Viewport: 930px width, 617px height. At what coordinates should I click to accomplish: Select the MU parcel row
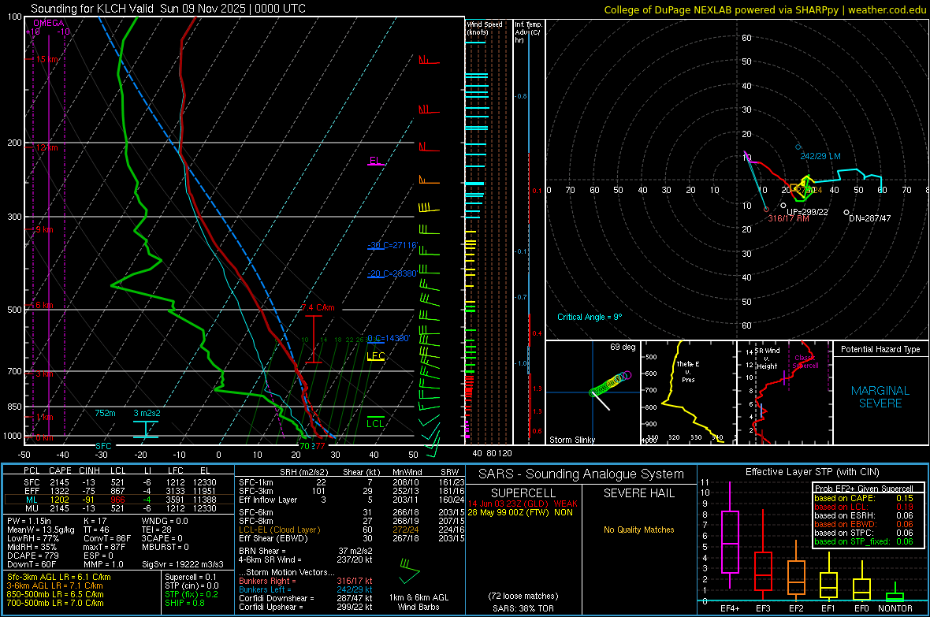coord(119,508)
